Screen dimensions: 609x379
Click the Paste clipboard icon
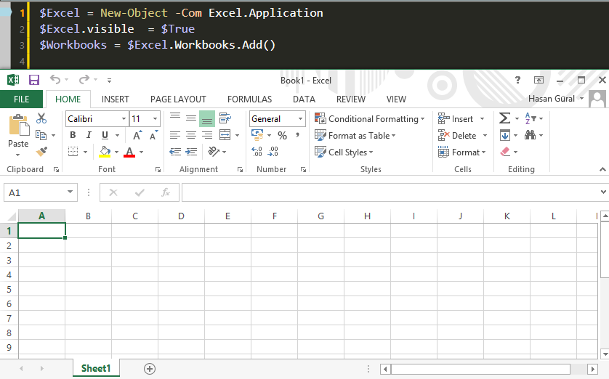coord(18,126)
